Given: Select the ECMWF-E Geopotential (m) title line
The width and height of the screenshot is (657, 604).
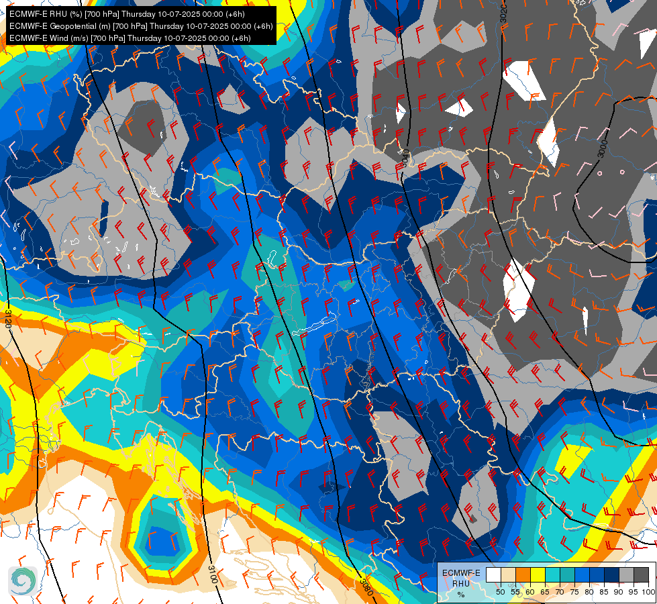Looking at the screenshot, I should pyautogui.click(x=141, y=26).
